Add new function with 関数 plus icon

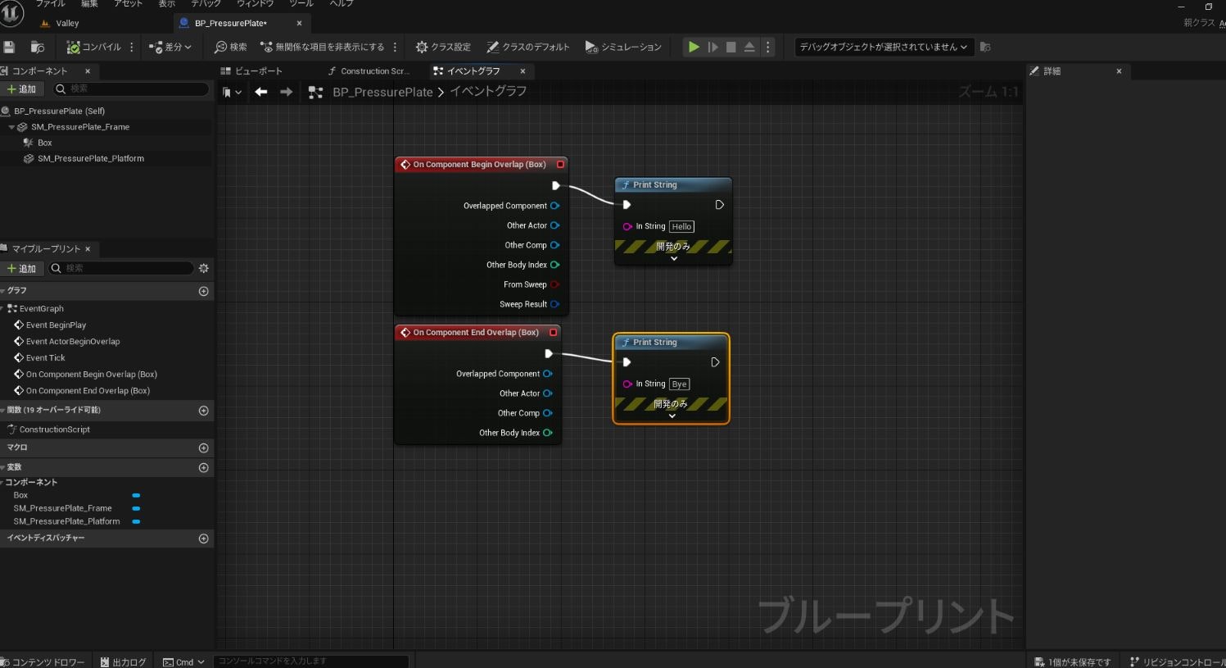[204, 411]
